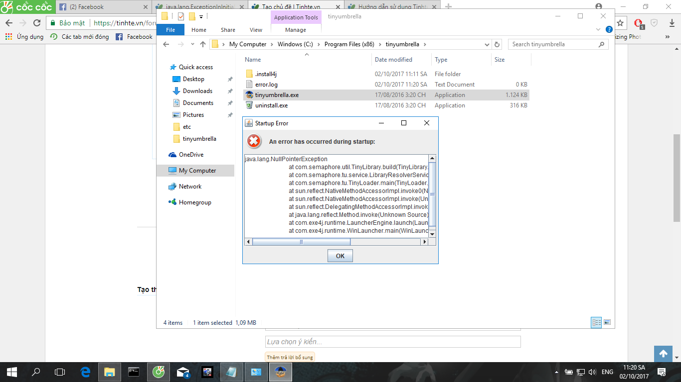Open Action Center notifications icon
681x382 pixels.
coord(662,372)
